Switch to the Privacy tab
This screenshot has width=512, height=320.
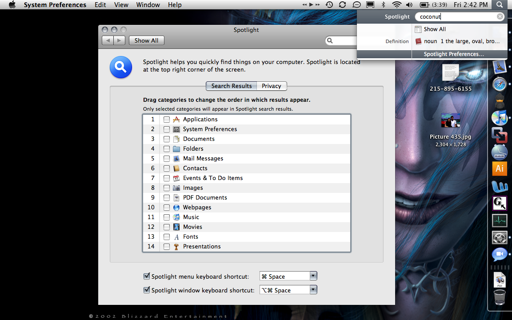click(272, 86)
